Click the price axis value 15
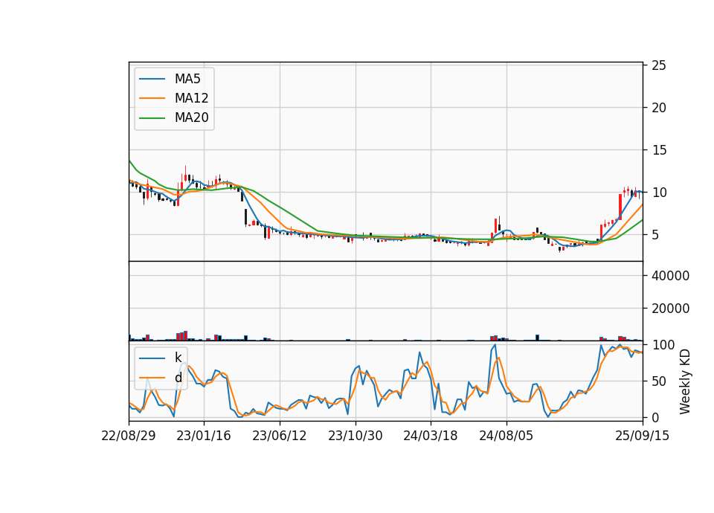 tap(659, 150)
